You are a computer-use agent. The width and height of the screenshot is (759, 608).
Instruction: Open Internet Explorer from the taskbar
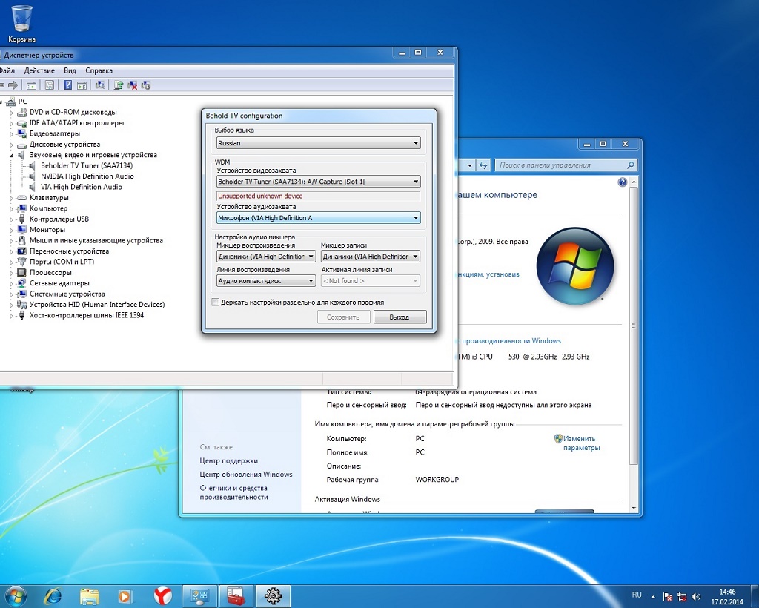click(x=53, y=595)
